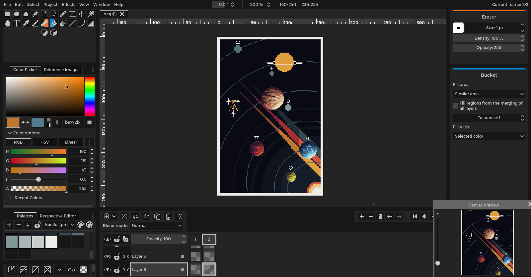Switch to the Linear color mode button

coord(71,142)
